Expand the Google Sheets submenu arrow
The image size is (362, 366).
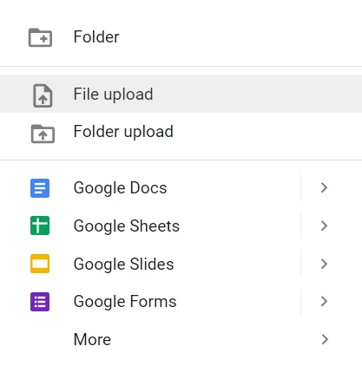(x=324, y=225)
